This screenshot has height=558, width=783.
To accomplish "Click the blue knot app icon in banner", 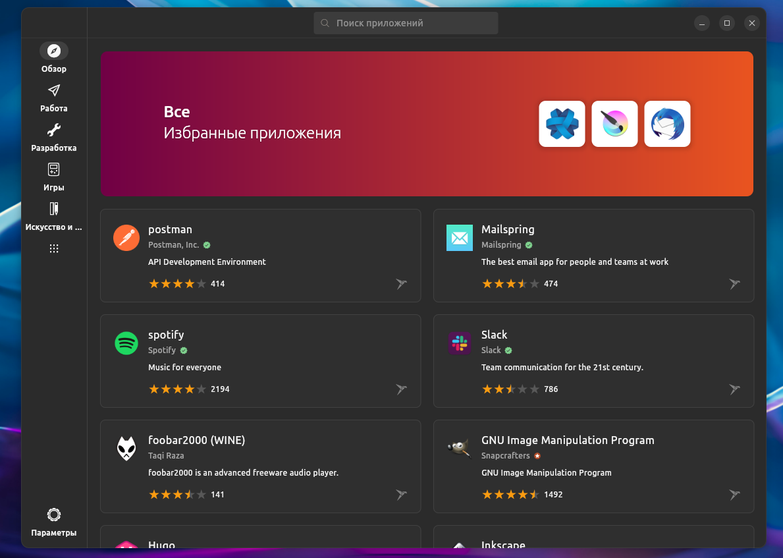I will (562, 124).
